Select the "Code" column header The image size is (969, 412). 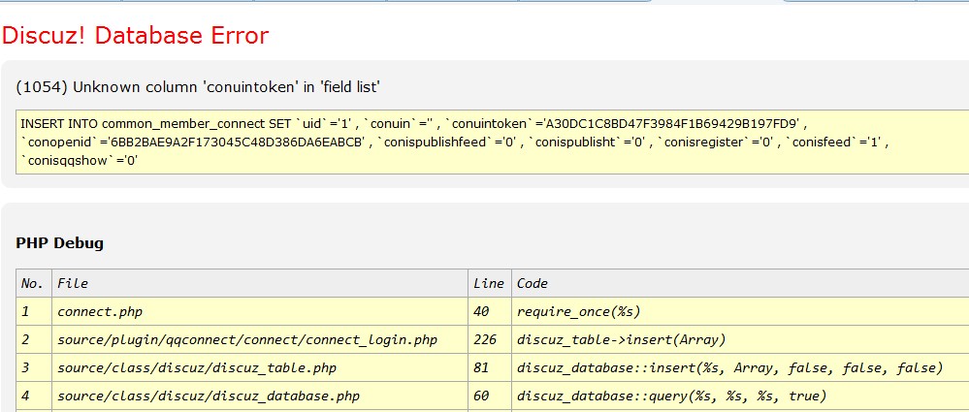[533, 283]
